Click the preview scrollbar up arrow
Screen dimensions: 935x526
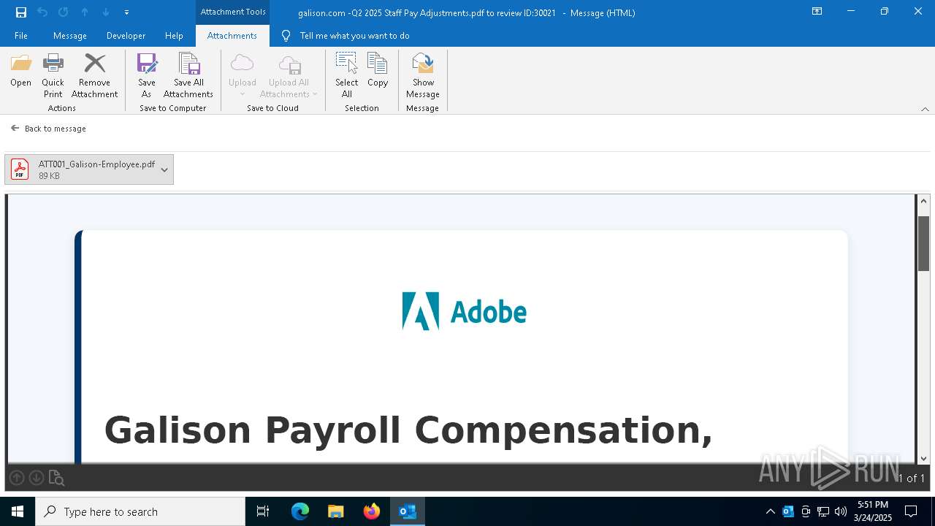(x=923, y=201)
